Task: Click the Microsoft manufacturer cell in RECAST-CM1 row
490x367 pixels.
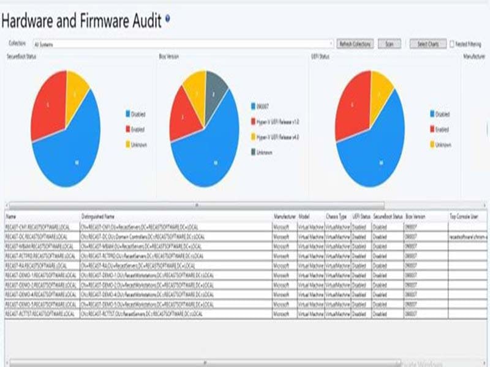Action: (285, 227)
